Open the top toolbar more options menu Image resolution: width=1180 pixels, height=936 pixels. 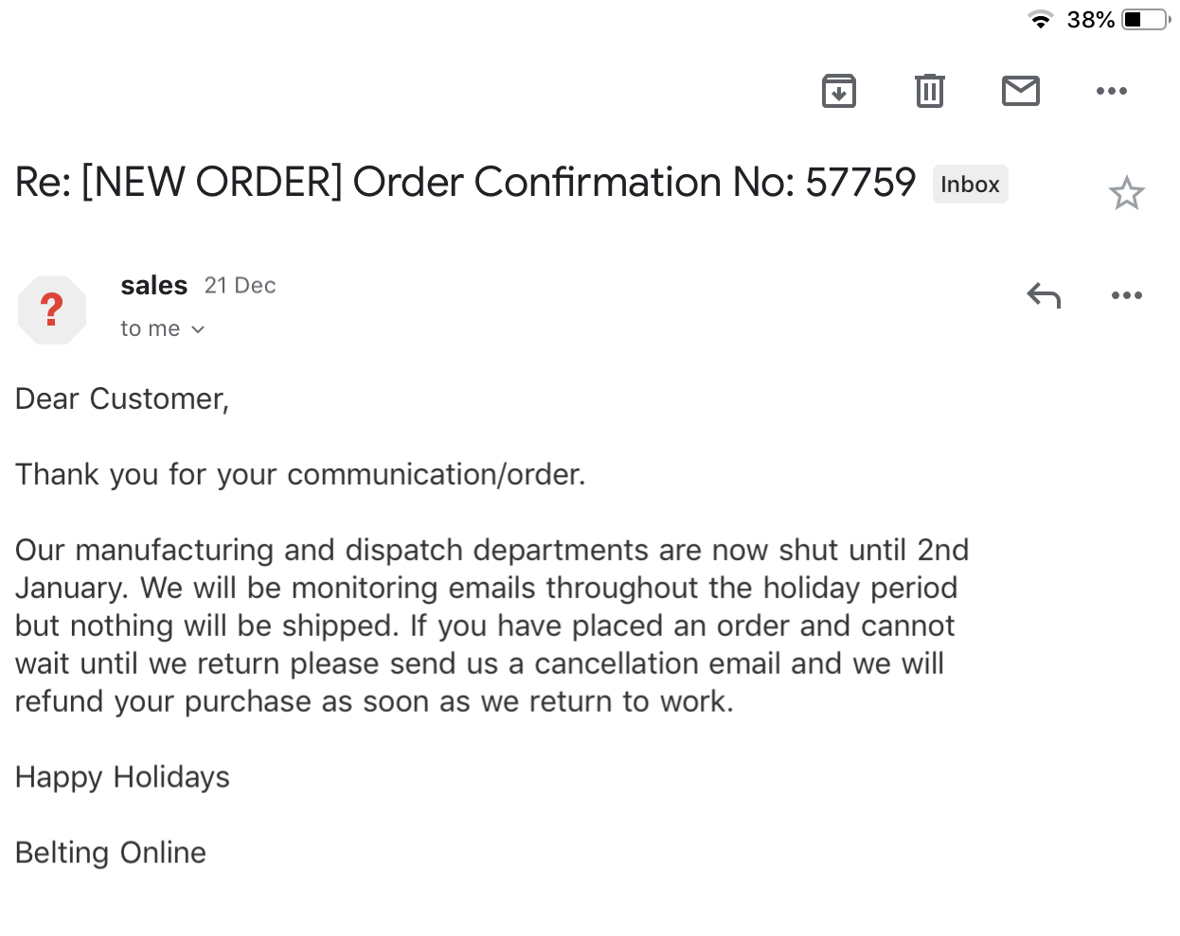pyautogui.click(x=1112, y=91)
